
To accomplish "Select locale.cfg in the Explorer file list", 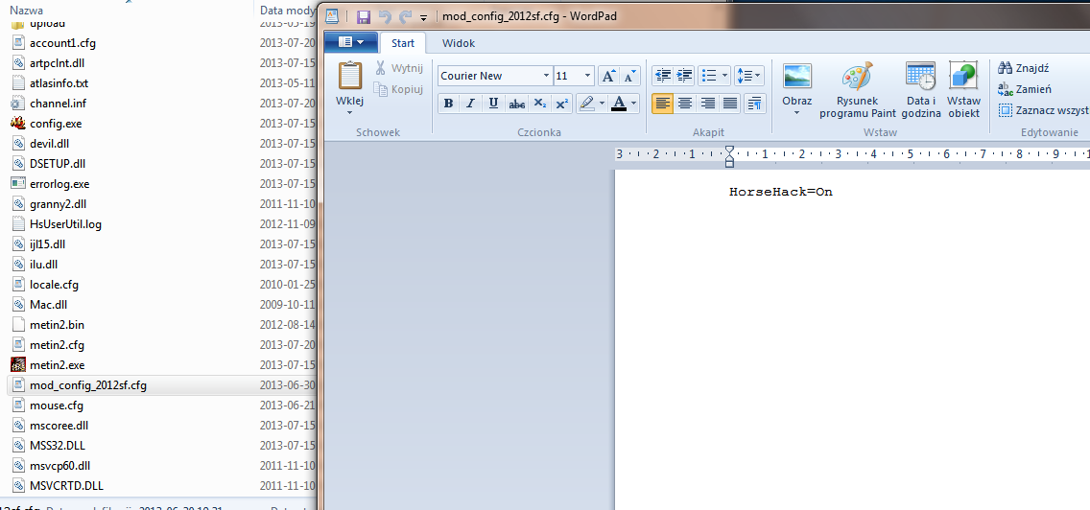I will tap(55, 285).
